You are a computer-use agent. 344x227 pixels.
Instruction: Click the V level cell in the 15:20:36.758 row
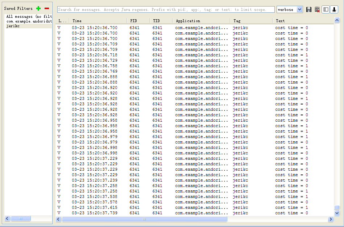click(59, 66)
